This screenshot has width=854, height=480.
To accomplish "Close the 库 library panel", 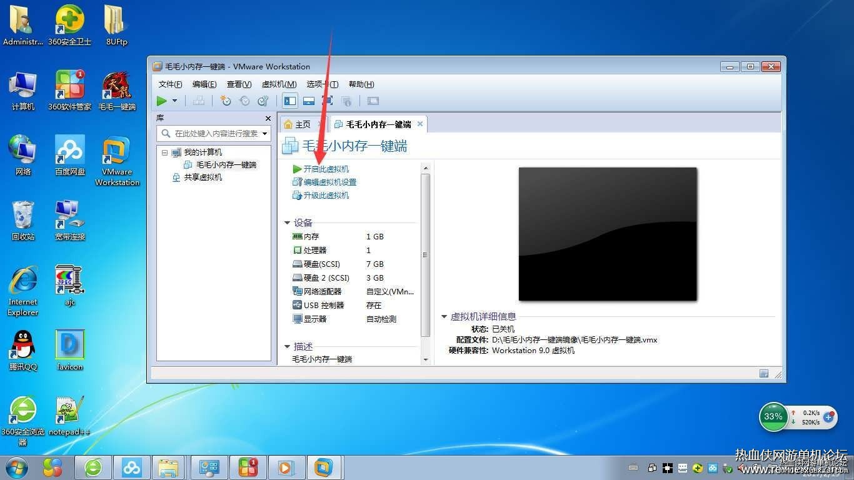I will click(268, 118).
